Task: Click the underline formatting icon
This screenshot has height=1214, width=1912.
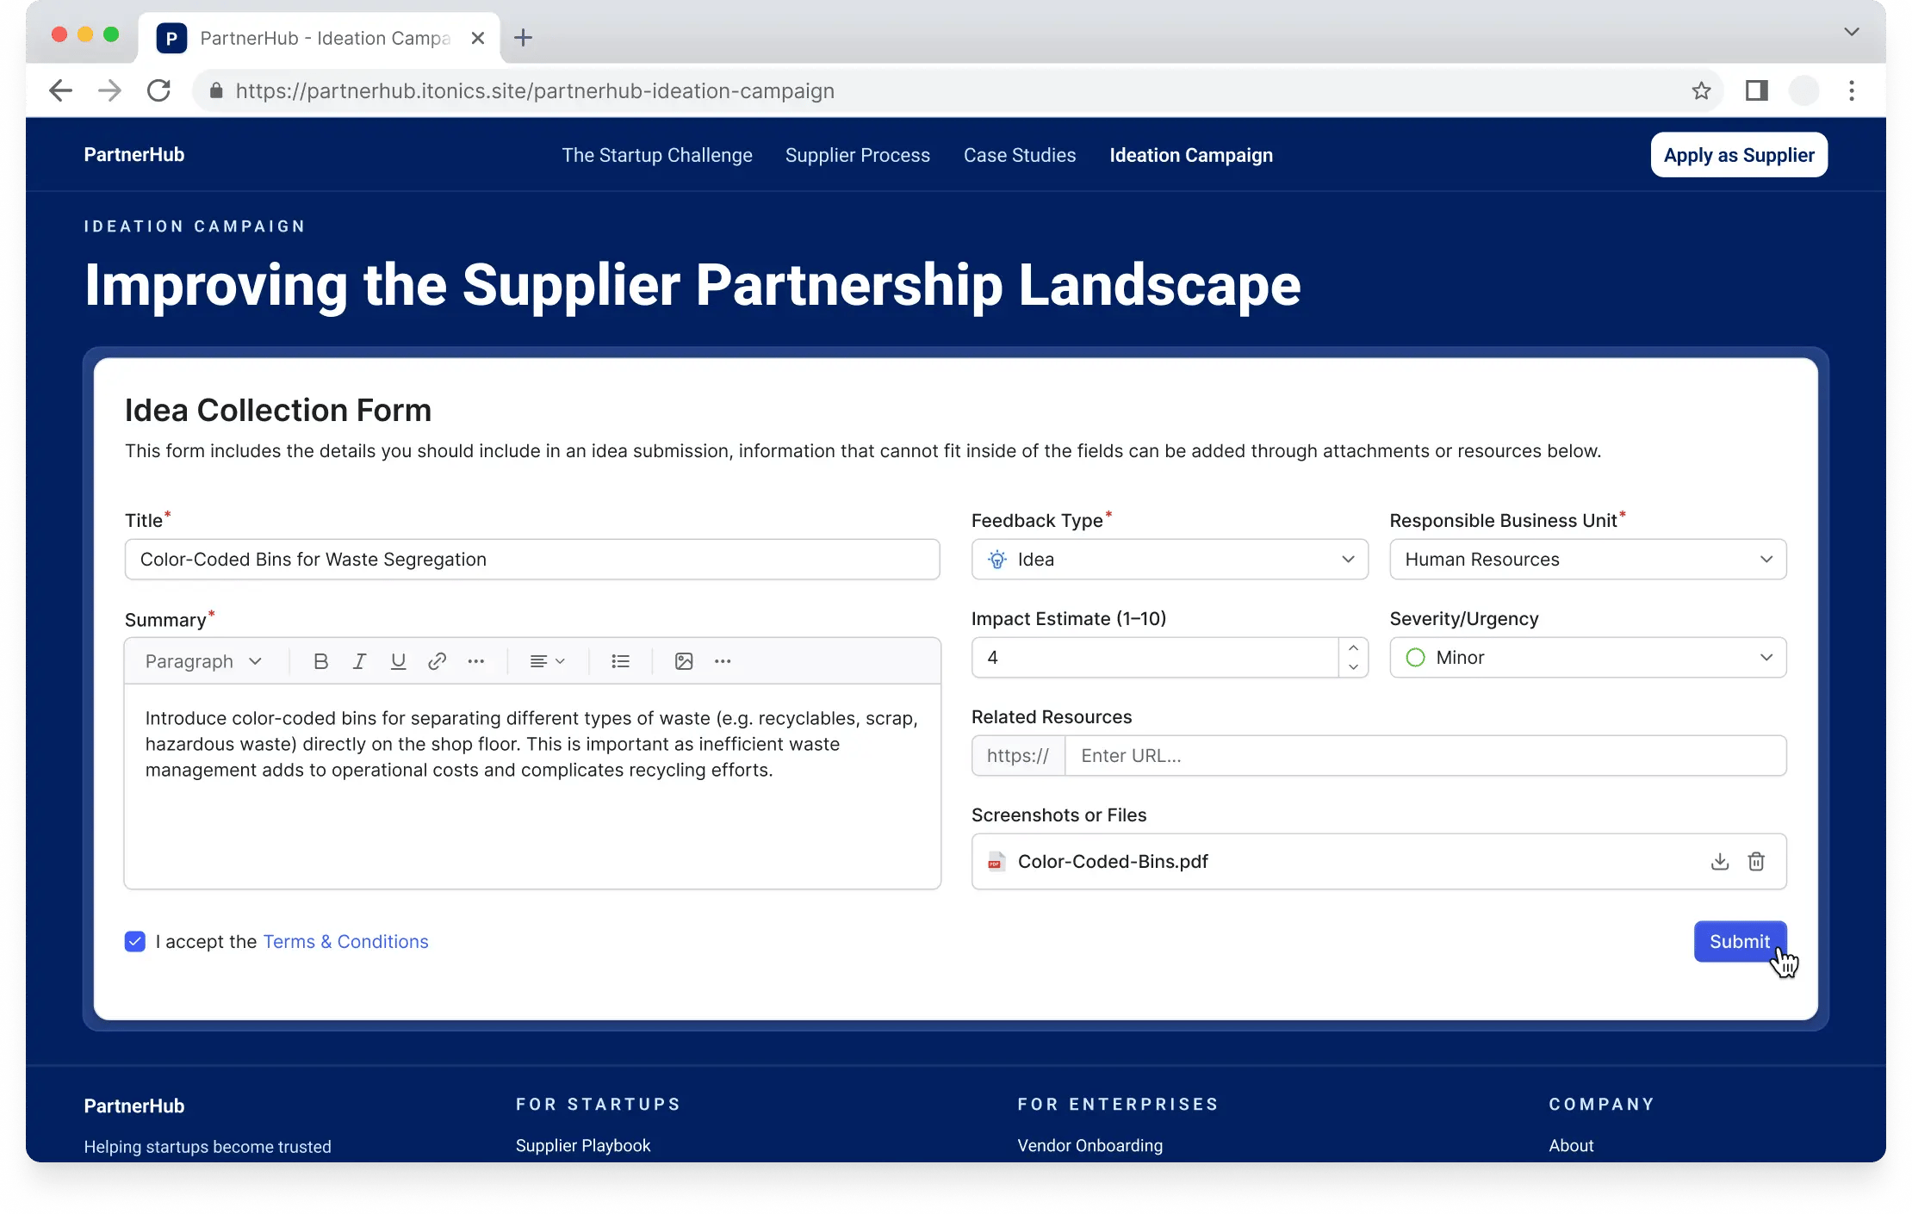Action: (398, 661)
